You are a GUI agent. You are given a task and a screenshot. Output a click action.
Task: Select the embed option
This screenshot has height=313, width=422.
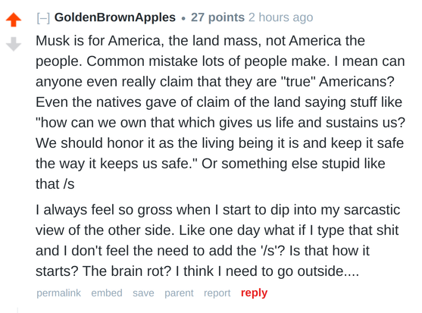click(107, 293)
